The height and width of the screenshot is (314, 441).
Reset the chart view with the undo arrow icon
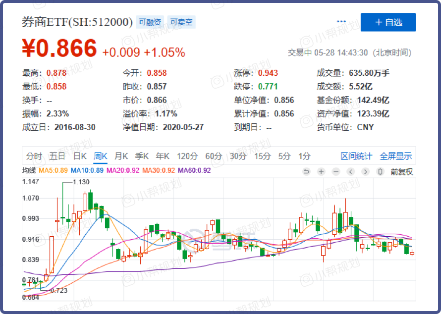(x=306, y=171)
